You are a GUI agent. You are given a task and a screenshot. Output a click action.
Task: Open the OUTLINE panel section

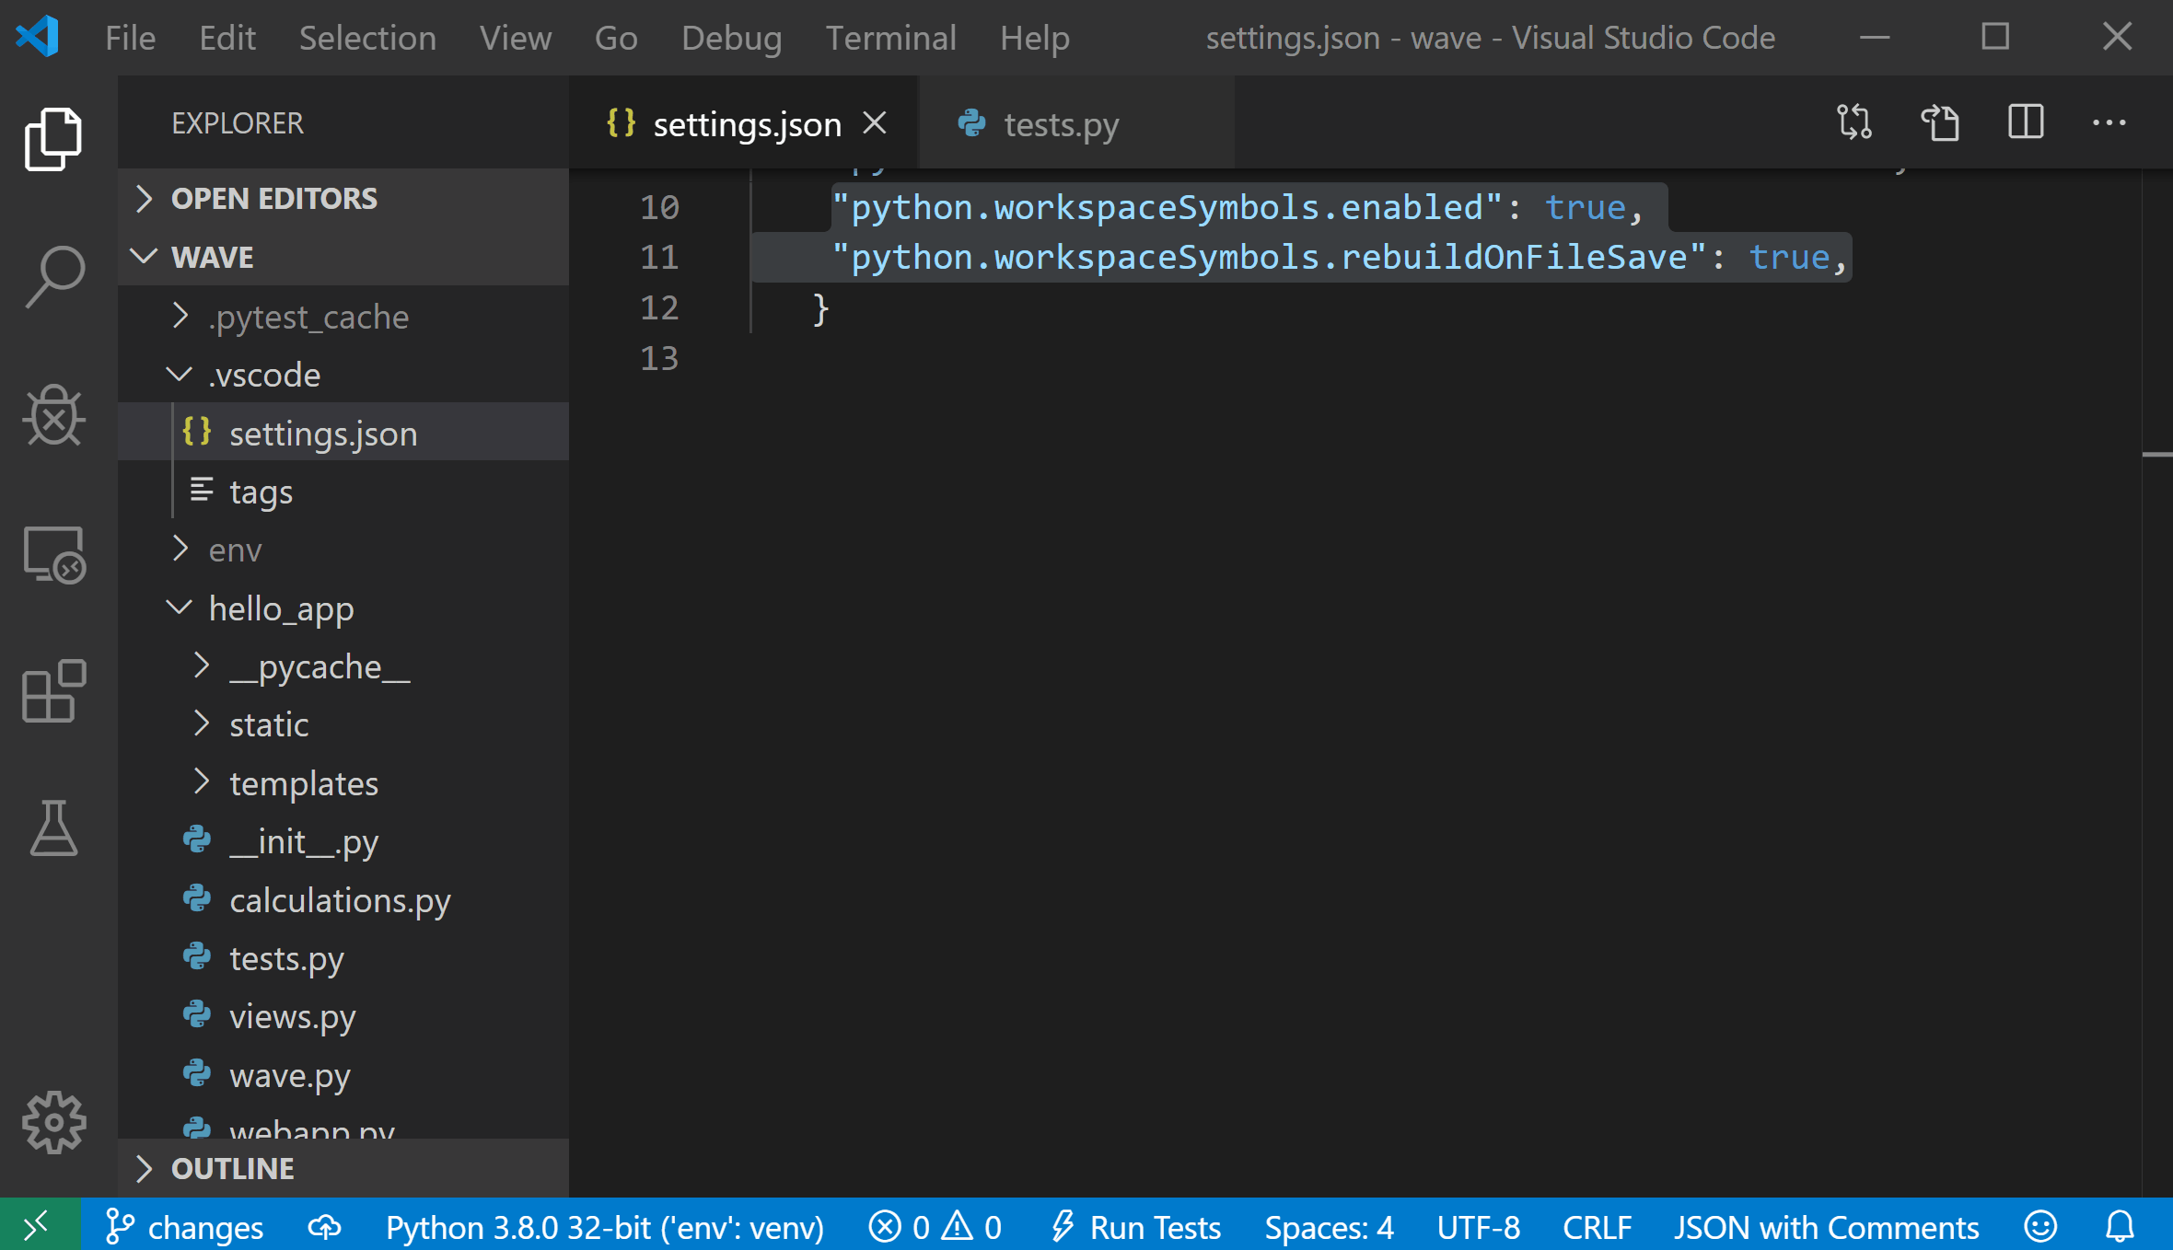pos(230,1168)
